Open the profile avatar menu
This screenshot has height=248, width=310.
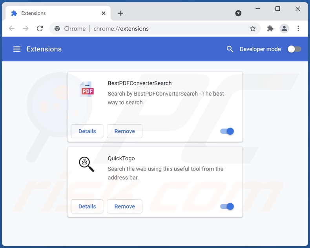[284, 29]
